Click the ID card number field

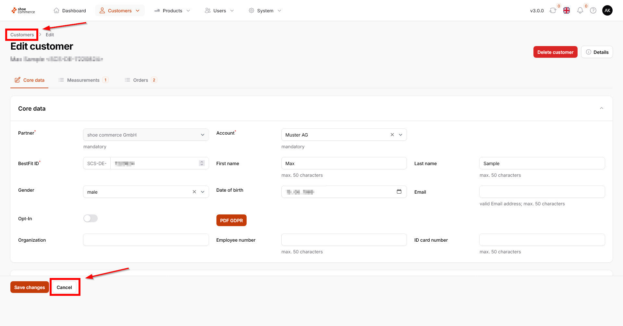(542, 240)
